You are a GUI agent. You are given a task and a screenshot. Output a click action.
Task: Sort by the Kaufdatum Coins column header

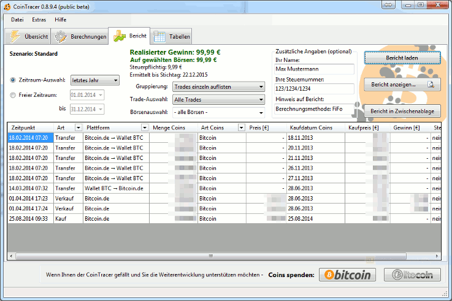(315, 128)
